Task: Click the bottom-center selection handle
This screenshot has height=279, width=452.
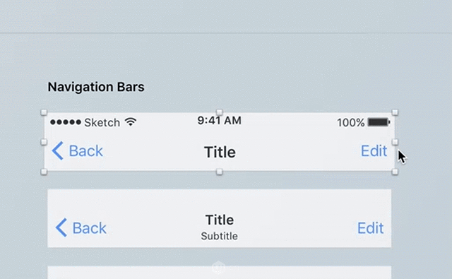Action: (x=220, y=172)
